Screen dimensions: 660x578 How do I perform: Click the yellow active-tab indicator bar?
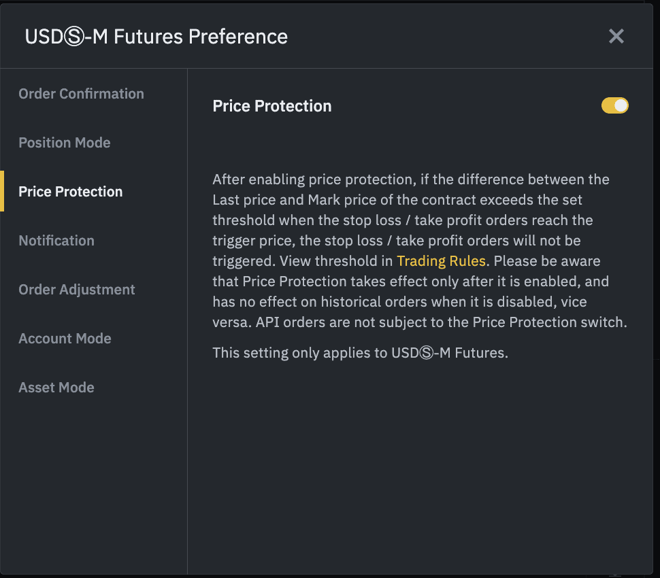2,192
